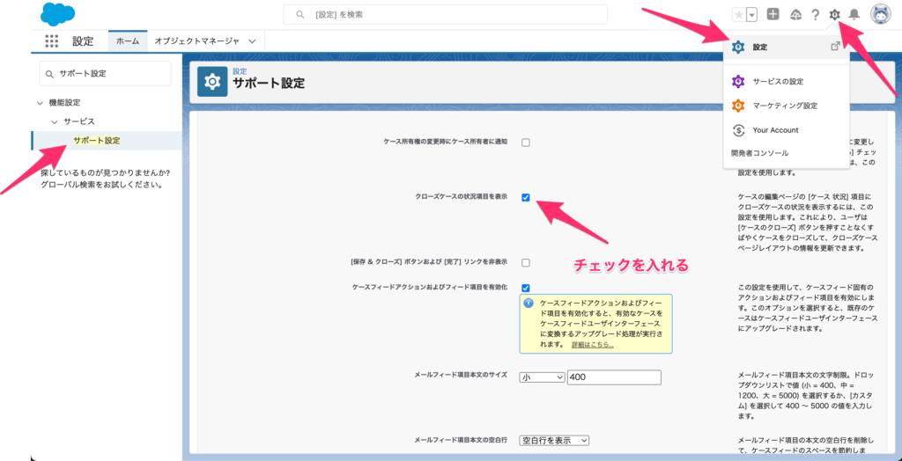Viewport: 902px width, 461px height.
Task: Click the 設定 title in navigation bar
Action: point(83,41)
